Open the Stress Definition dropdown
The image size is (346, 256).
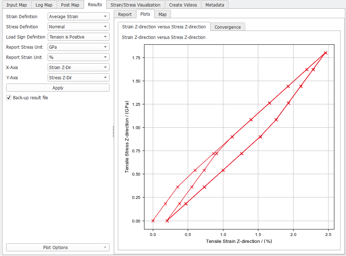(79, 27)
